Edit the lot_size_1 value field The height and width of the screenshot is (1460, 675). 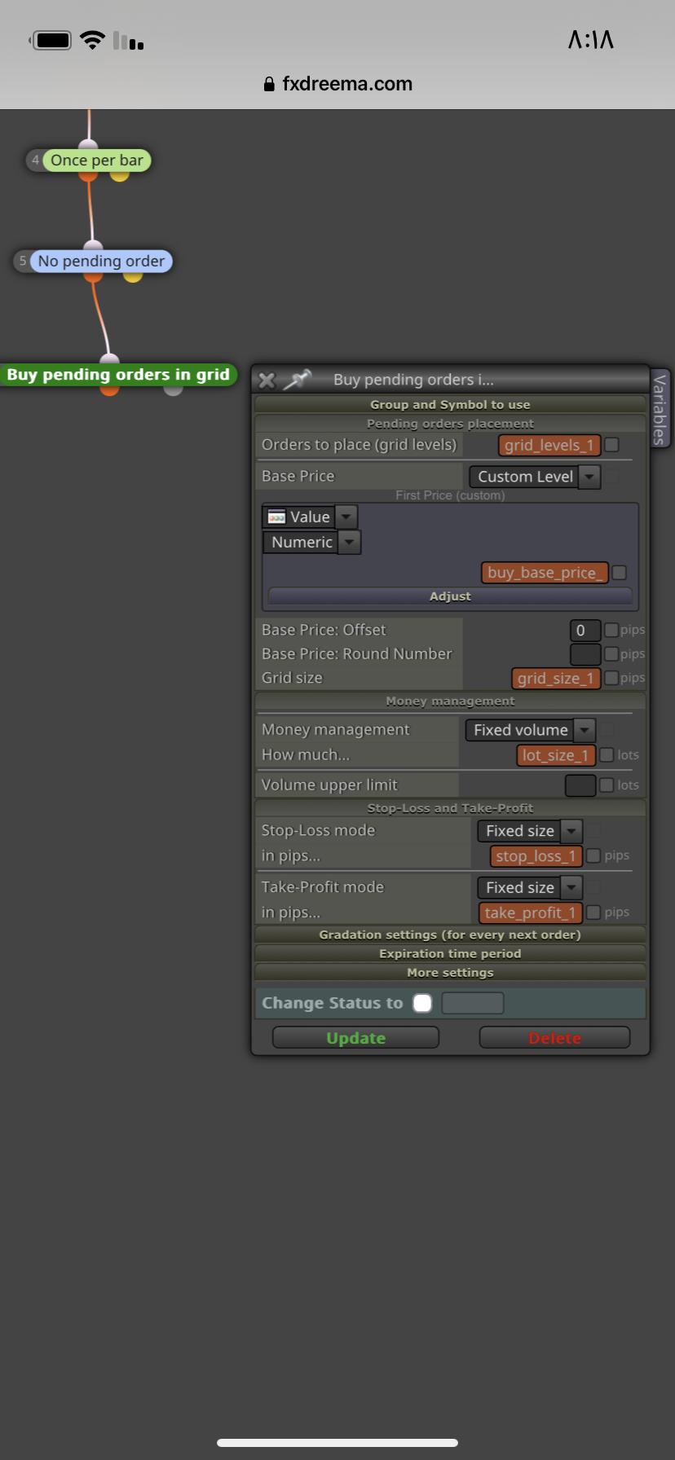556,755
